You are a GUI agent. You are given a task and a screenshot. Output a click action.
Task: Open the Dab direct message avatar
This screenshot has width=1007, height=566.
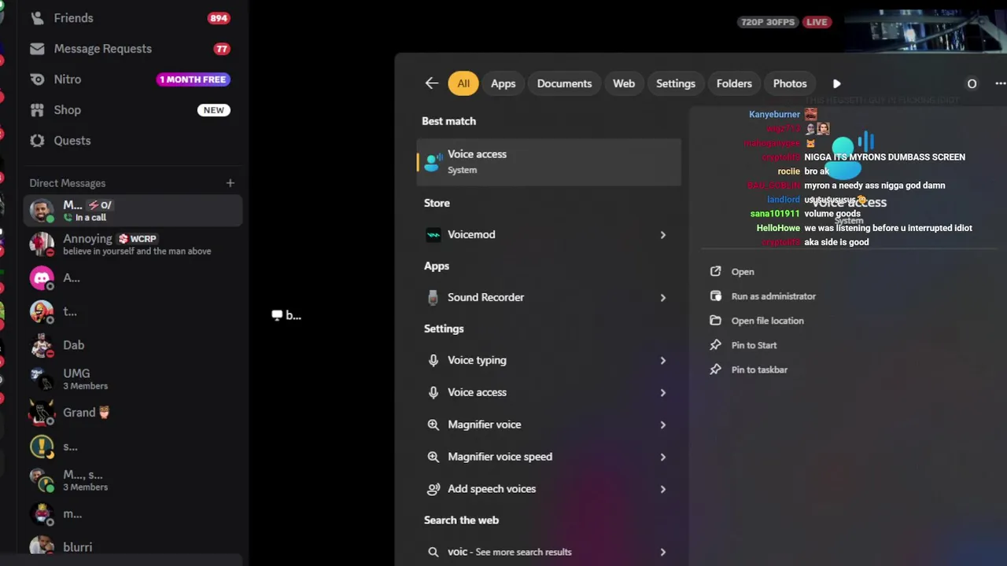42,345
